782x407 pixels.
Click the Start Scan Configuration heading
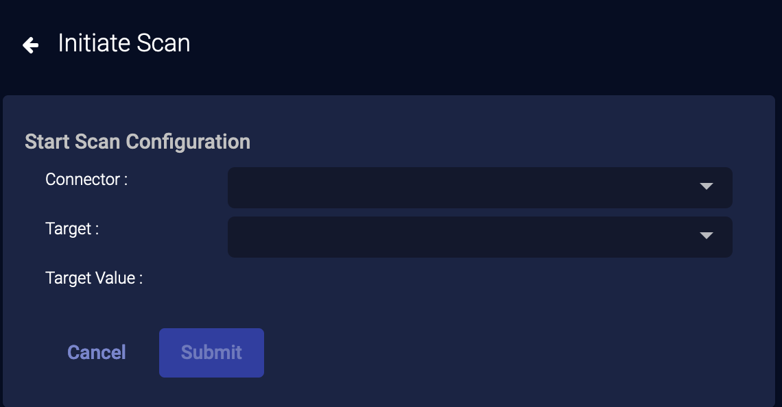[137, 142]
